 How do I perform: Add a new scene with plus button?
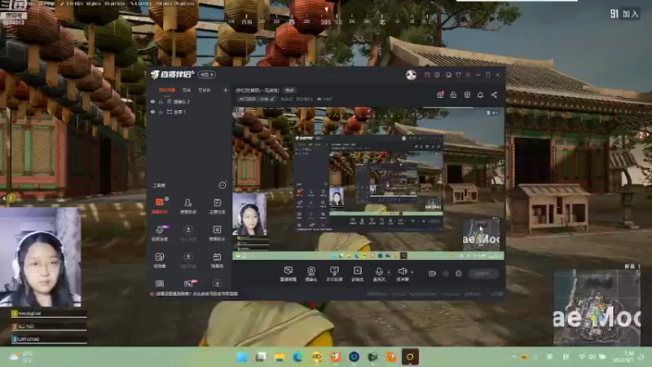226,90
